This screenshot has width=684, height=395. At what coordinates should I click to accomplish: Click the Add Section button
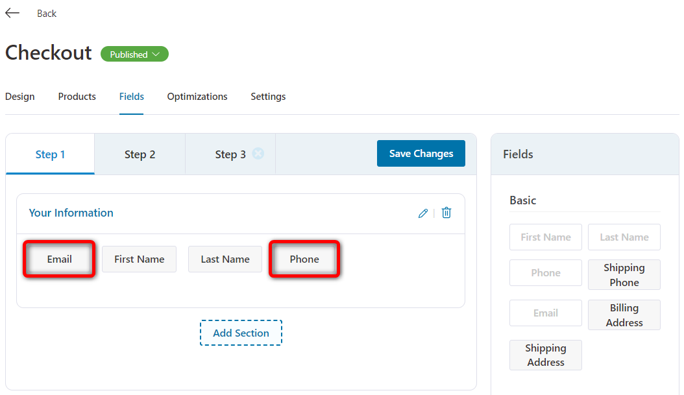(241, 333)
